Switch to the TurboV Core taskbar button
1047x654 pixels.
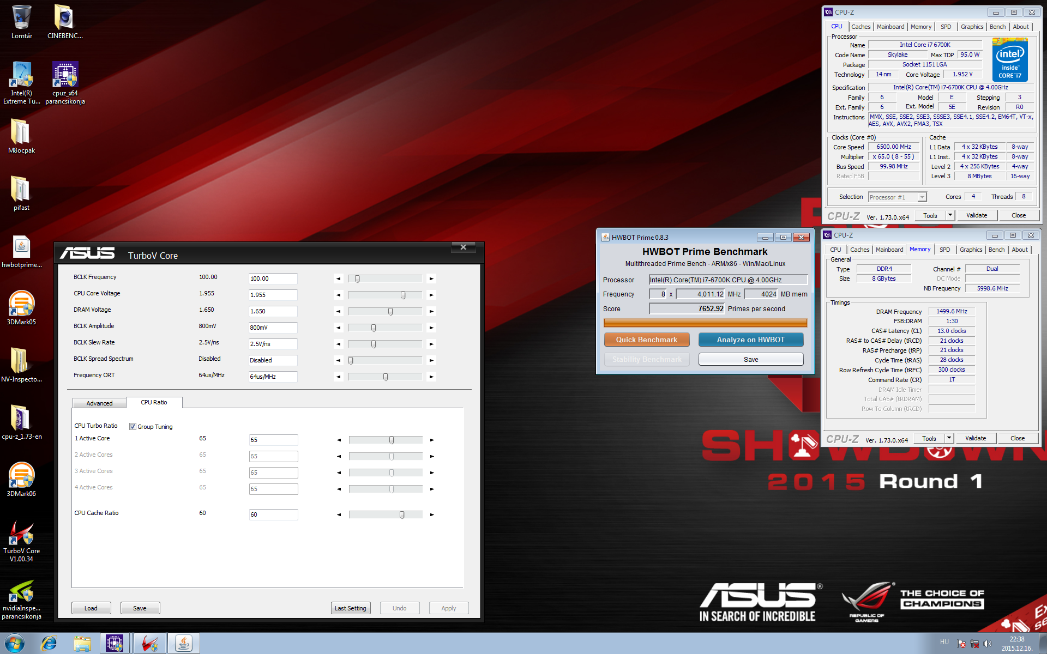149,644
